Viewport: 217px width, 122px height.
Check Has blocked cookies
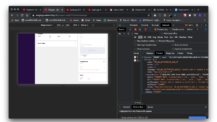pyautogui.click(x=135, y=41)
